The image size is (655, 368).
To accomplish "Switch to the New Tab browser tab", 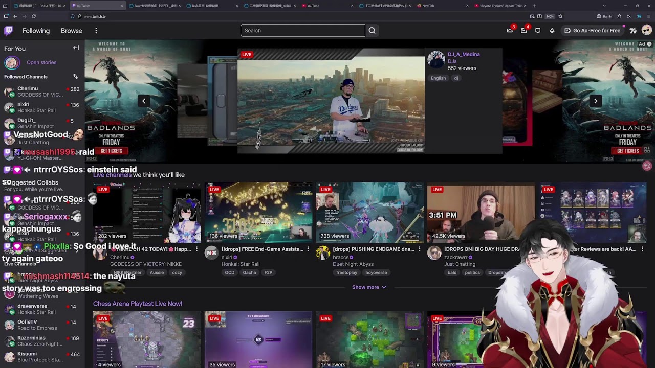I will point(443,6).
